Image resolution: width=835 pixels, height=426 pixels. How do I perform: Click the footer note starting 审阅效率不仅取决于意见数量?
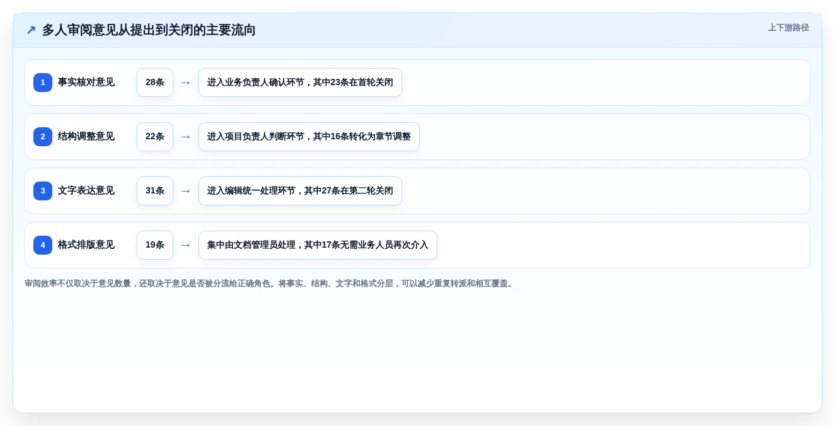pos(270,284)
